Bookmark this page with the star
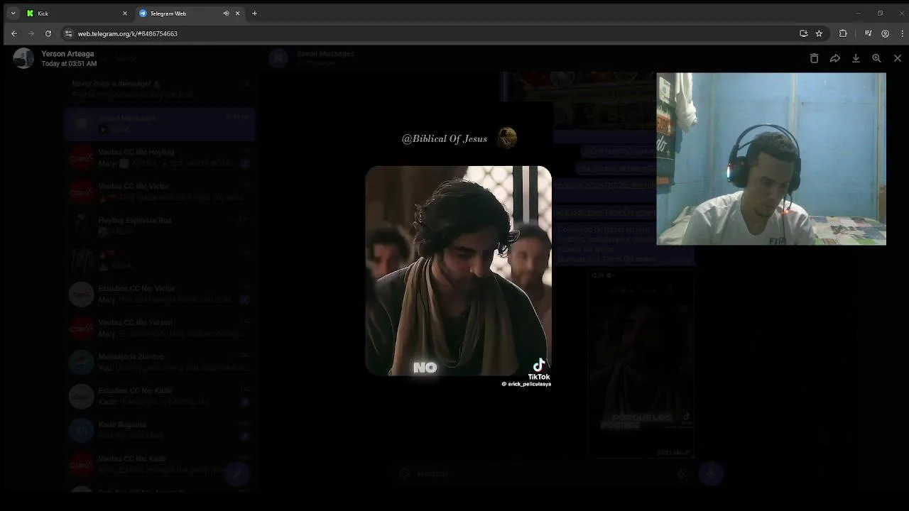Image resolution: width=909 pixels, height=511 pixels. (819, 33)
